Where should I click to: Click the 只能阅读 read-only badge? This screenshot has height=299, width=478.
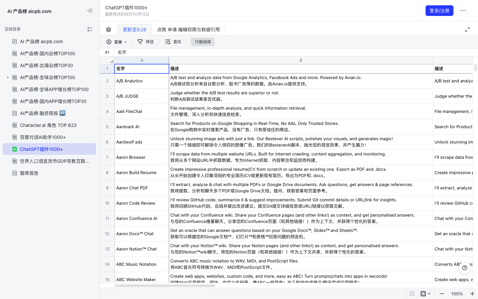pos(203,42)
